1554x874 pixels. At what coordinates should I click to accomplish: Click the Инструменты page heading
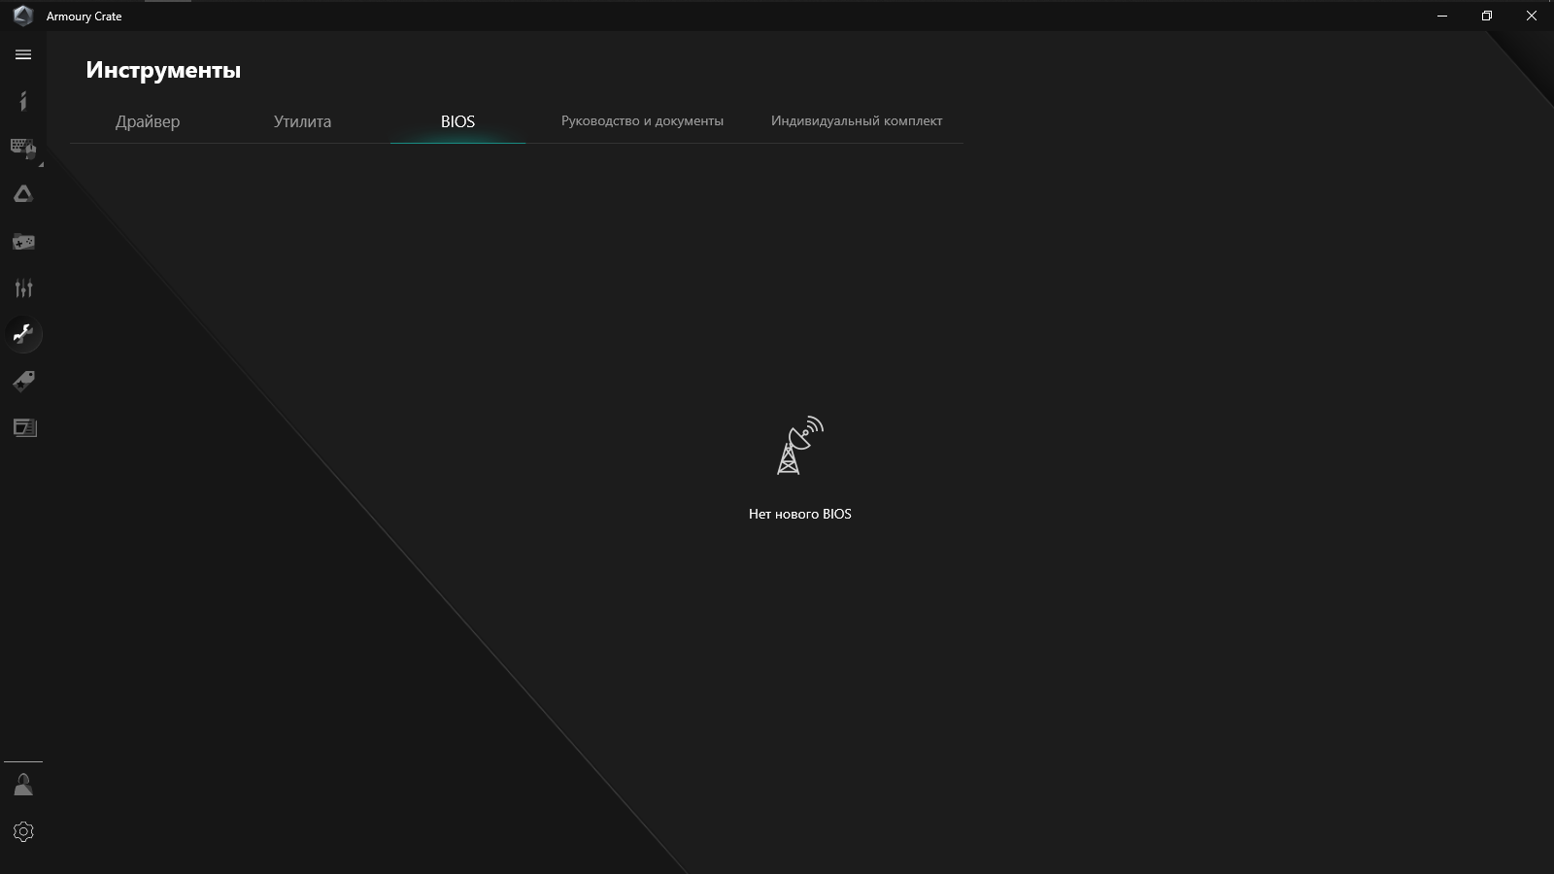(x=163, y=70)
